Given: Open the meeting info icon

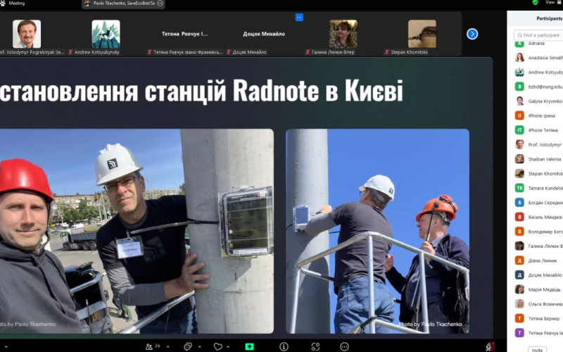Looking at the screenshot, I should pos(284,346).
